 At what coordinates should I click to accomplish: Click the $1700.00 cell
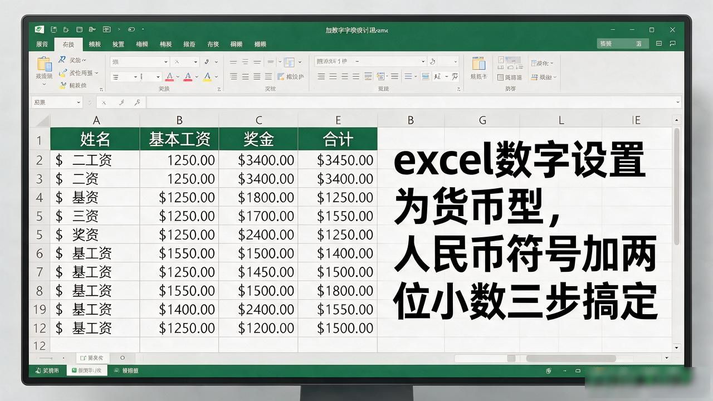[258, 216]
